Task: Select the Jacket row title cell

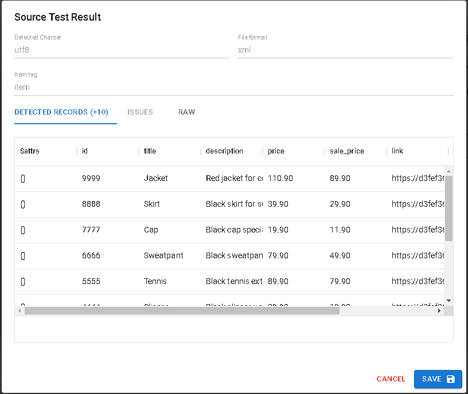Action: click(156, 178)
